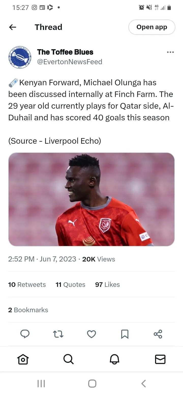Tap the share icon
Viewport: 183px width, 396px height.
(158, 334)
